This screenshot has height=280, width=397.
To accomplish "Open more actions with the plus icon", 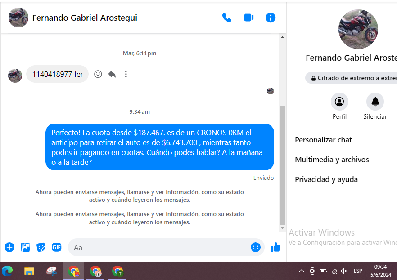I will click(x=9, y=247).
